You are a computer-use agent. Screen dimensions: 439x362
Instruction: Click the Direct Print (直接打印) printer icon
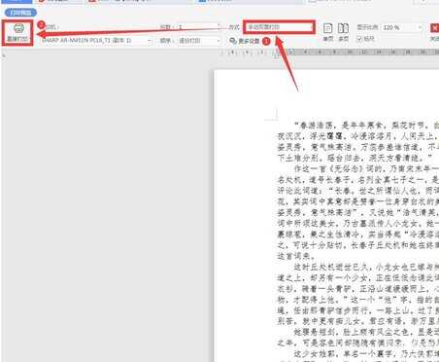click(x=18, y=28)
